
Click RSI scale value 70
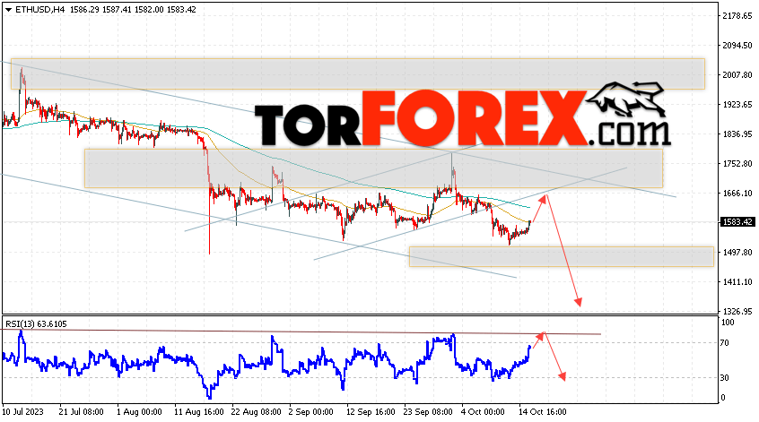tap(725, 343)
